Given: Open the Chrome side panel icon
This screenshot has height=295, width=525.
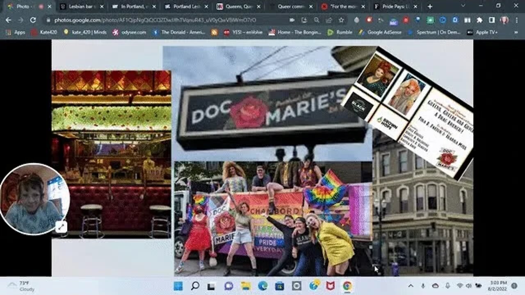Looking at the screenshot, I should coord(492,20).
